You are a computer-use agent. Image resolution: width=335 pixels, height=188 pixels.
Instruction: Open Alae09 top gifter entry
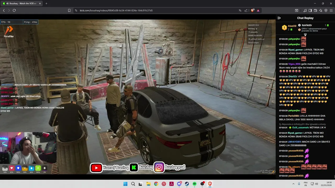click(289, 27)
